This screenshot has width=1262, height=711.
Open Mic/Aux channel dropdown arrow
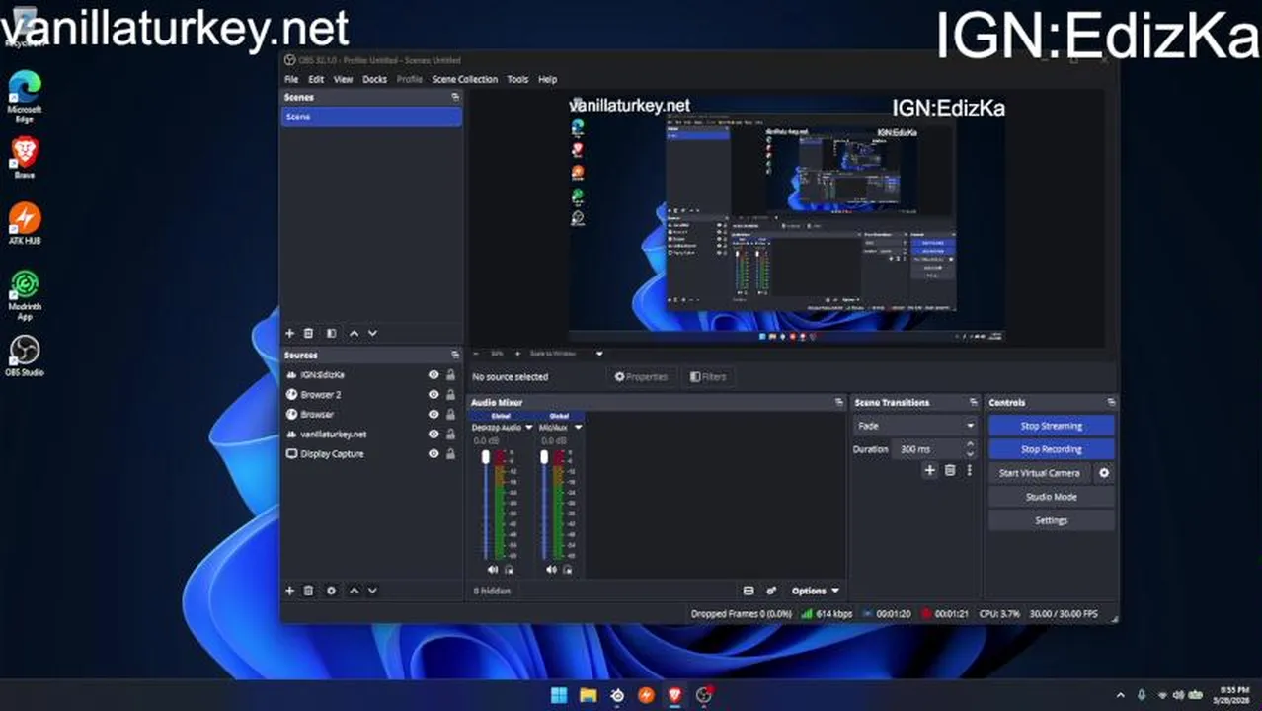coord(578,428)
